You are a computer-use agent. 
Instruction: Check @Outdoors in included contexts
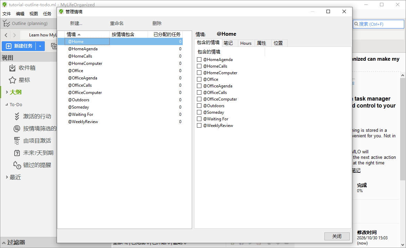[x=199, y=106]
